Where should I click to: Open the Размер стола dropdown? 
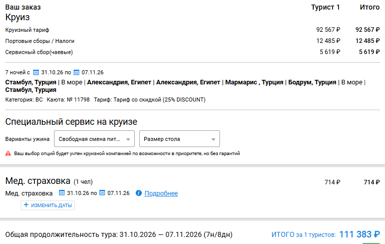(x=180, y=139)
